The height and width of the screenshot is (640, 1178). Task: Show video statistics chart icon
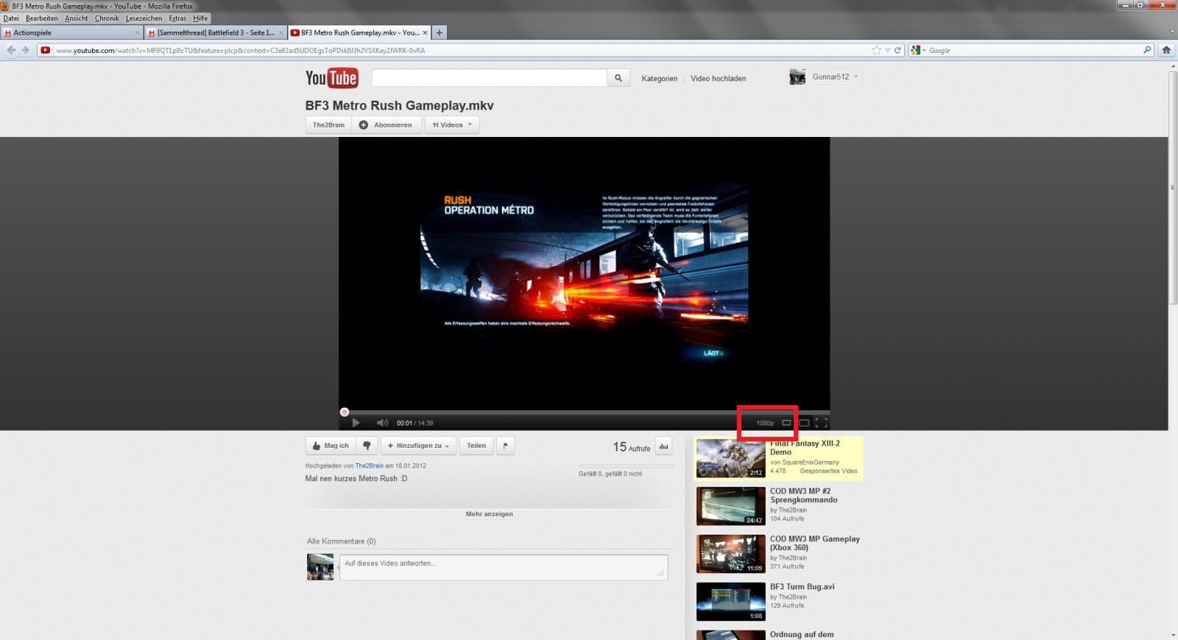pos(663,446)
